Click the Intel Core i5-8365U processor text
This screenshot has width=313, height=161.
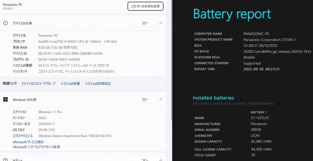(77, 42)
